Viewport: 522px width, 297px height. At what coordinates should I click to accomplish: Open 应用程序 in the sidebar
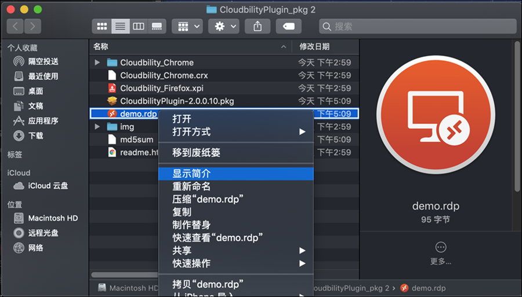[36, 120]
